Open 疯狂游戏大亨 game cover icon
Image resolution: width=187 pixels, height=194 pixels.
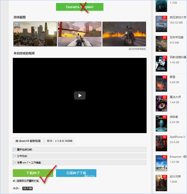pos(161,24)
